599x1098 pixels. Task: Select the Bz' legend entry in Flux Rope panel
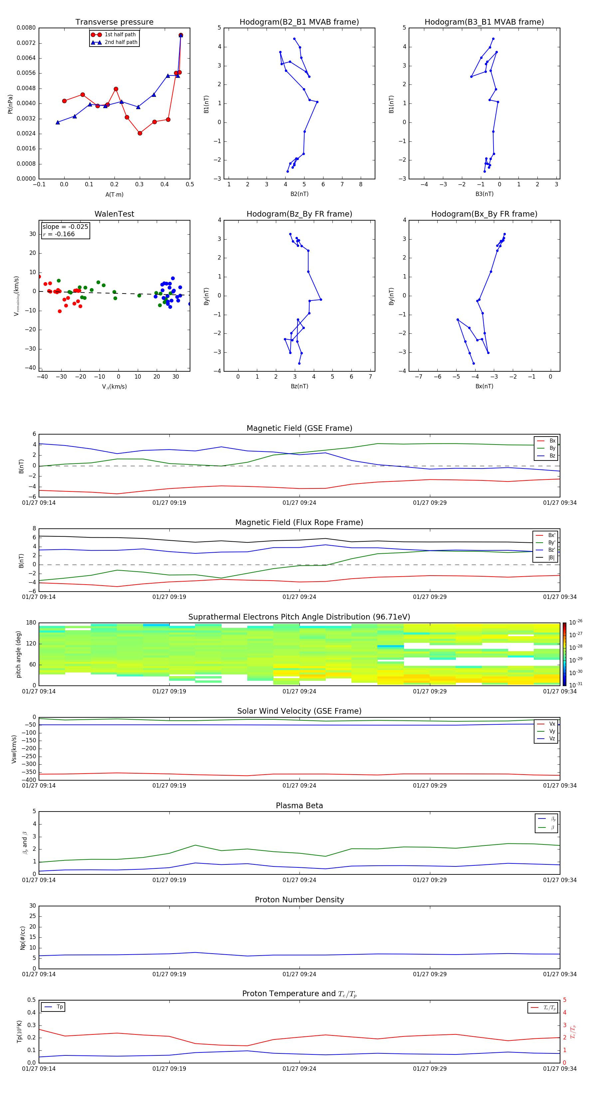click(x=545, y=550)
